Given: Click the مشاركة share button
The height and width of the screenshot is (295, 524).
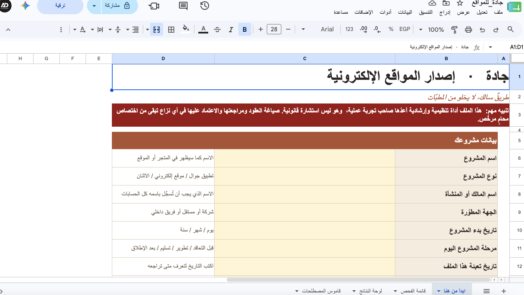Looking at the screenshot, I should coord(119,6).
